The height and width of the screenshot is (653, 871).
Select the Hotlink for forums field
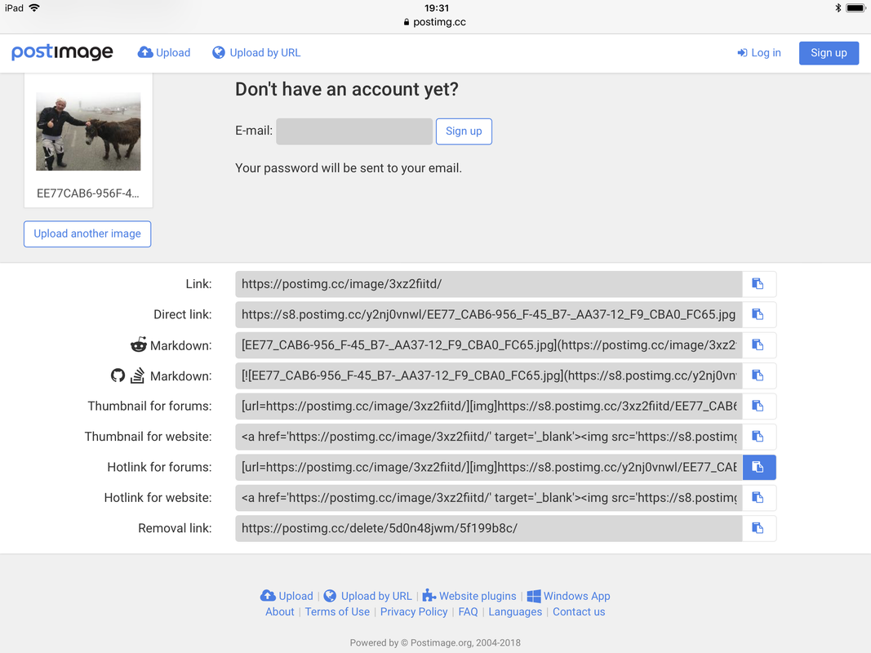point(489,468)
